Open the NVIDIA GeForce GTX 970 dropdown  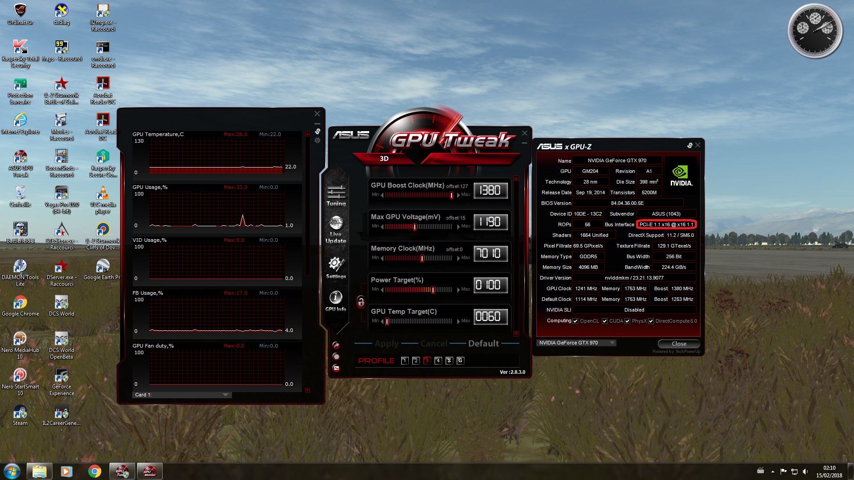(x=576, y=343)
